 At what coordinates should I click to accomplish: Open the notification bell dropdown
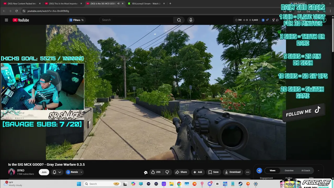tap(57, 172)
